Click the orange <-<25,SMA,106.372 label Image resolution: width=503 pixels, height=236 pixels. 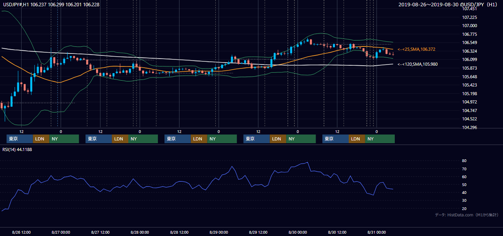[416, 49]
